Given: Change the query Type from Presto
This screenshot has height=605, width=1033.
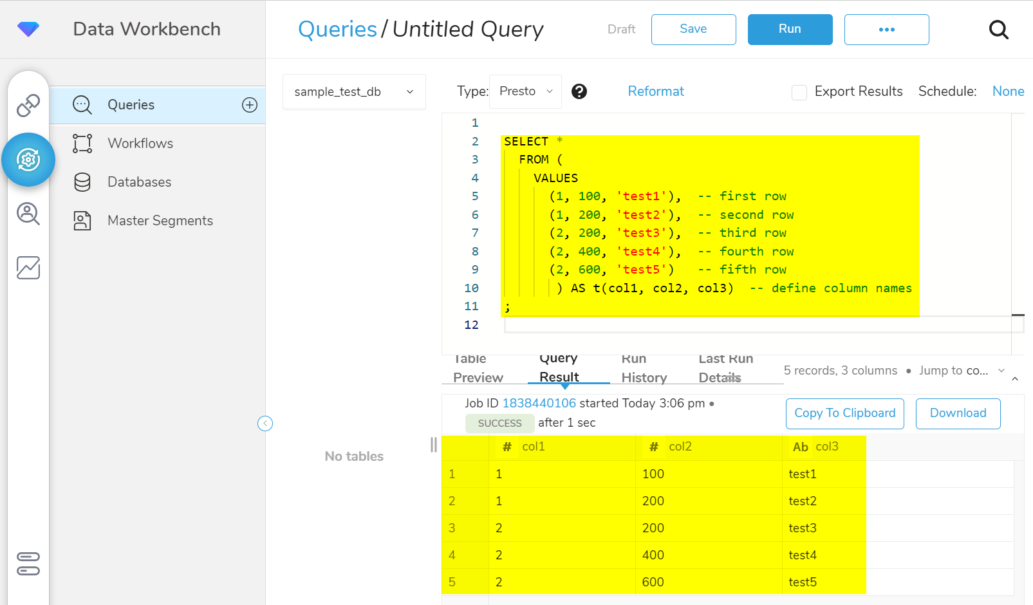Looking at the screenshot, I should (x=525, y=91).
